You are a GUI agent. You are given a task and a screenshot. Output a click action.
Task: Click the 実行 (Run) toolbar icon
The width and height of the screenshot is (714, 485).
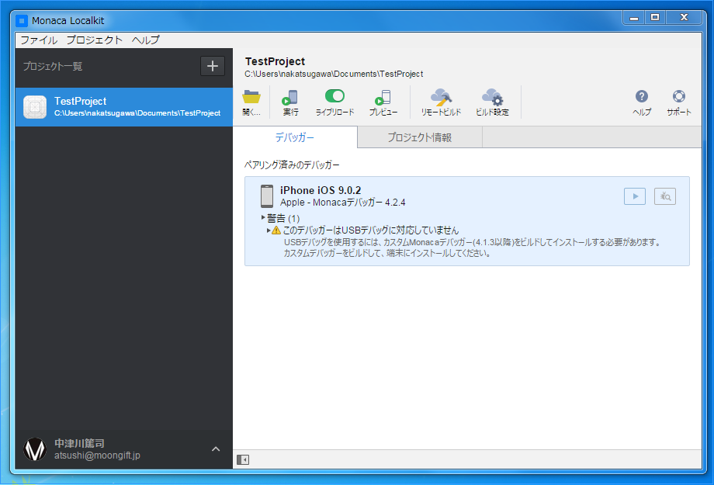tap(290, 98)
